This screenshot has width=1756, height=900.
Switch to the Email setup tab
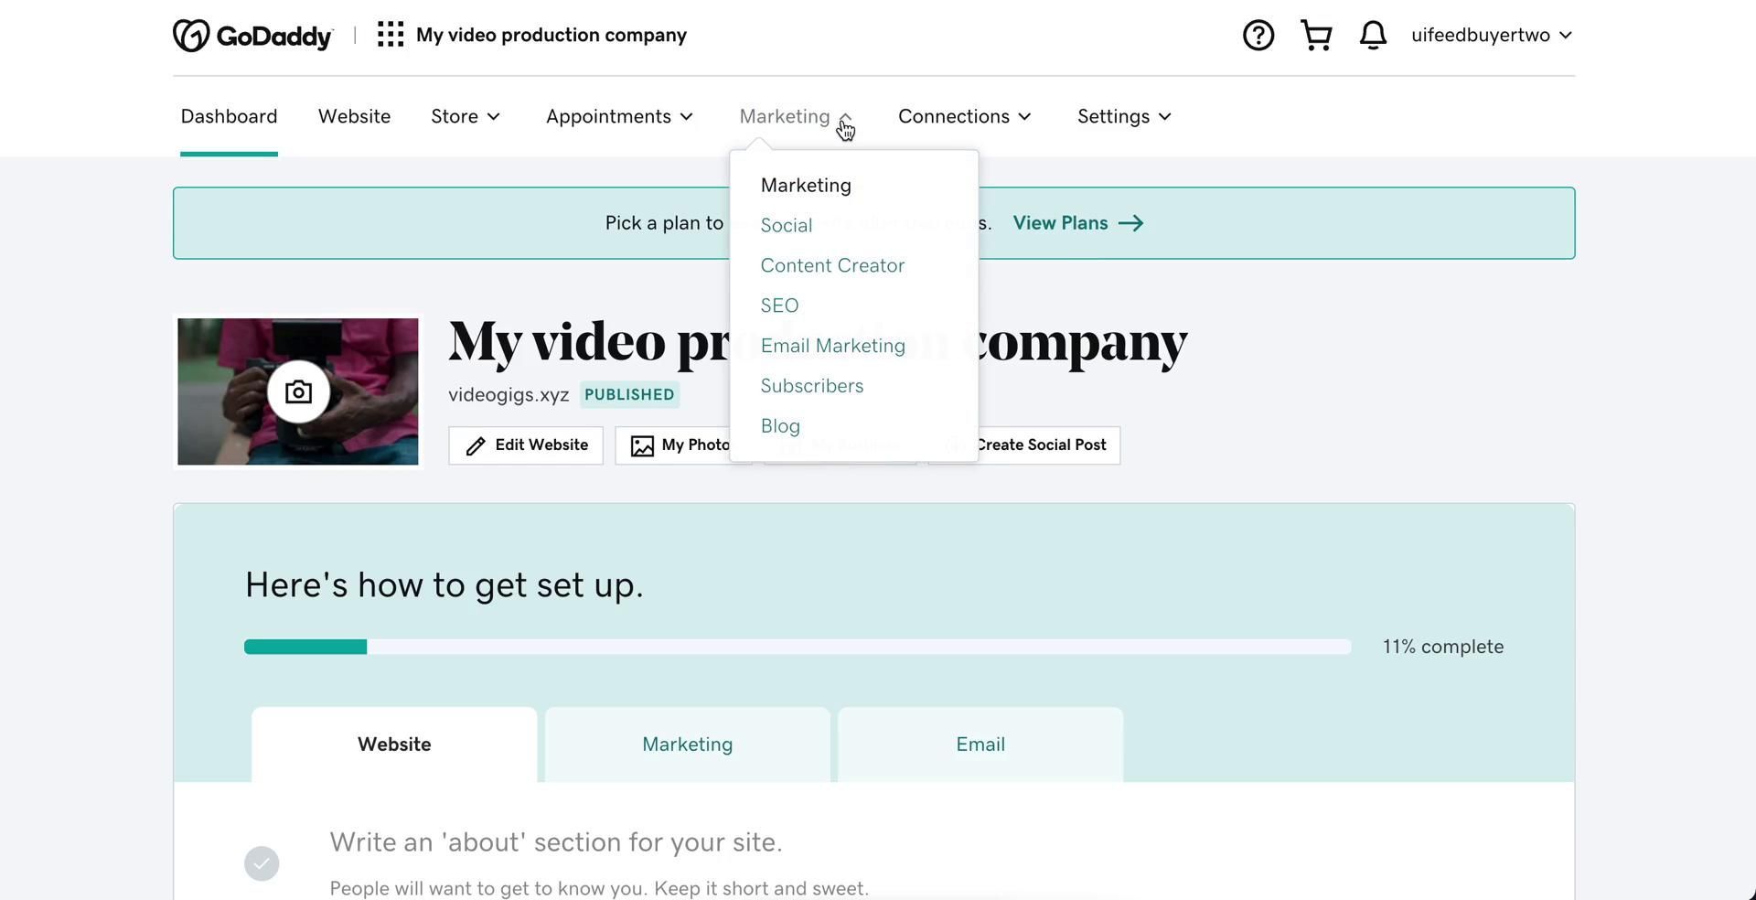(980, 745)
